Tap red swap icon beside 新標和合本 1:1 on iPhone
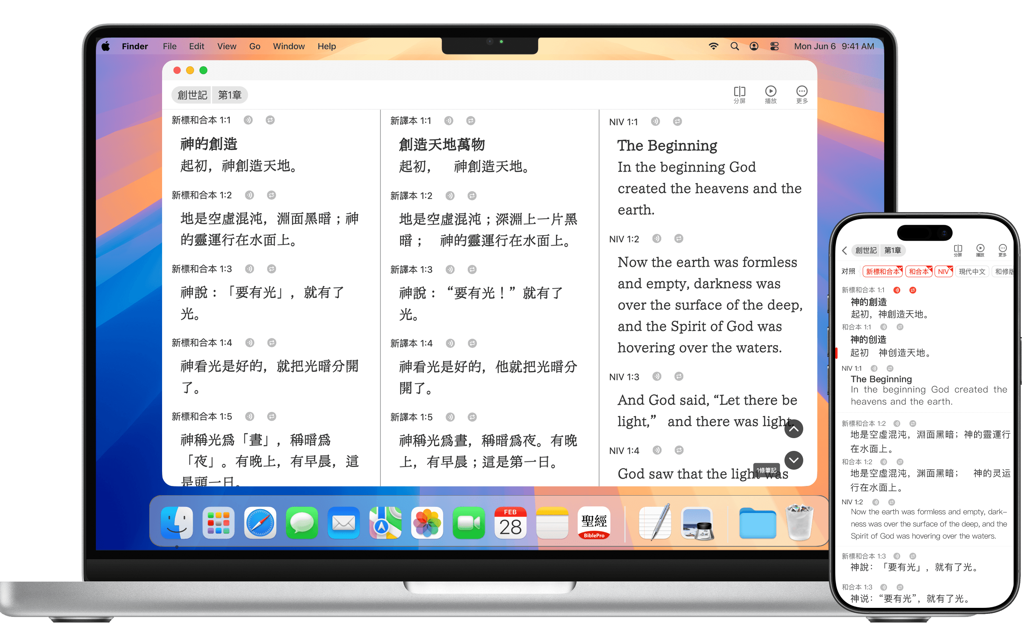The image size is (1022, 639). click(913, 290)
